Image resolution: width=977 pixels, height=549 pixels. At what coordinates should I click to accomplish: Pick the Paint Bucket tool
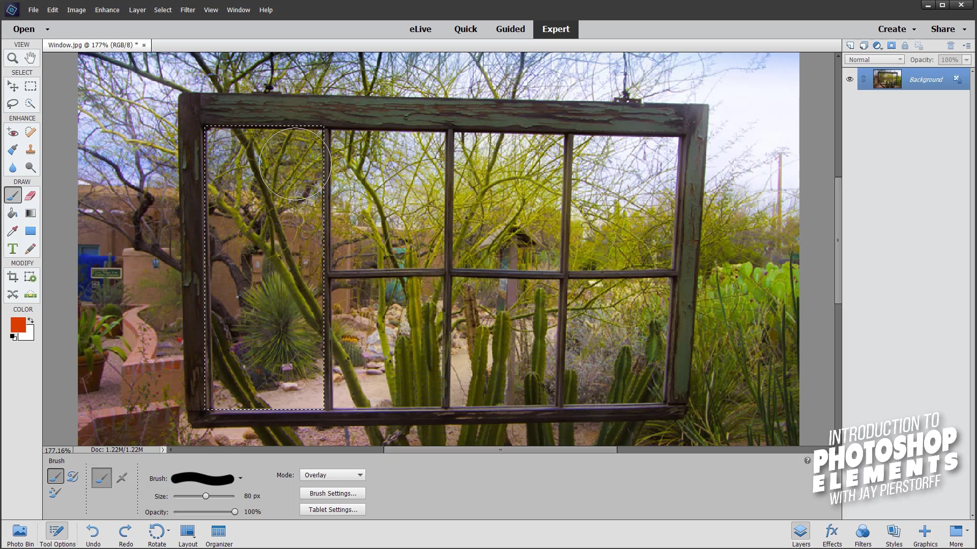click(x=13, y=213)
